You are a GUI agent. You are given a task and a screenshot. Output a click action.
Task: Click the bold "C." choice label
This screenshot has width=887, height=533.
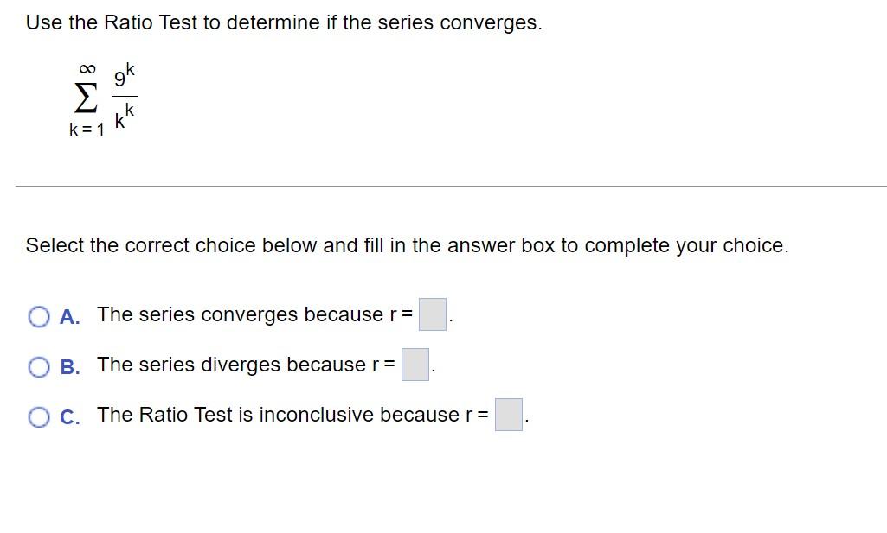[69, 417]
